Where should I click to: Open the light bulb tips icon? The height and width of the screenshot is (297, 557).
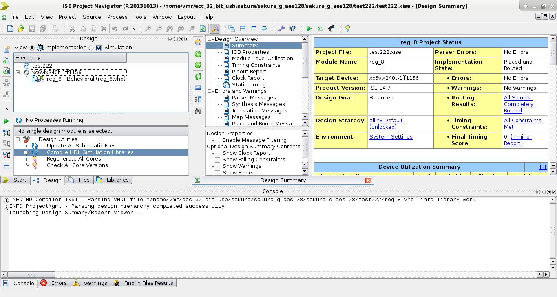(347, 29)
